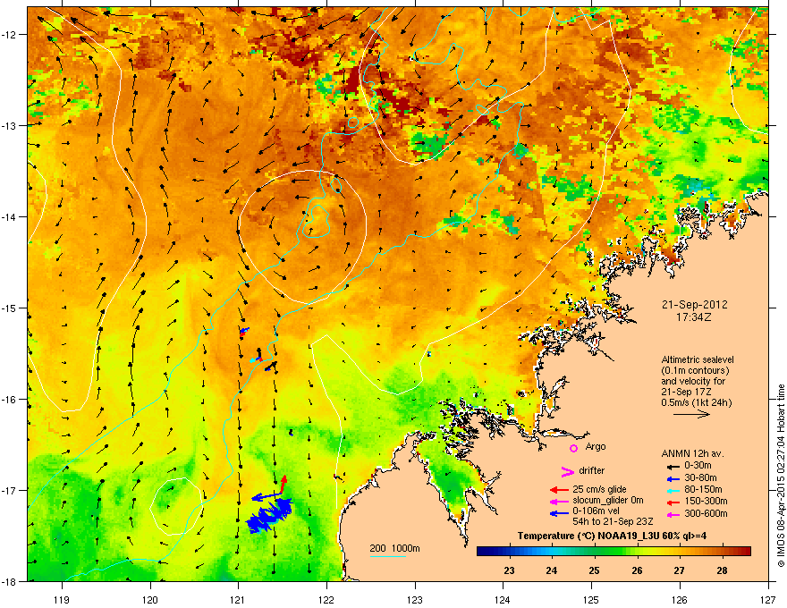Click the magenta drifter arrowhead symbol
This screenshot has height=608, width=787.
[567, 471]
